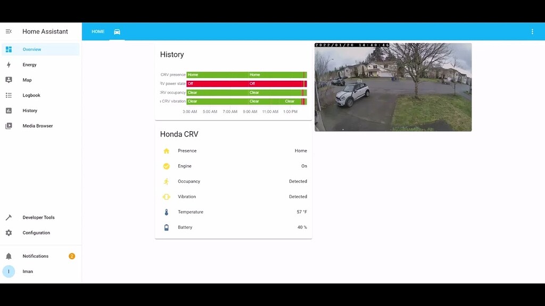
Task: Toggle CRV power state in the History graph
Action: click(246, 83)
